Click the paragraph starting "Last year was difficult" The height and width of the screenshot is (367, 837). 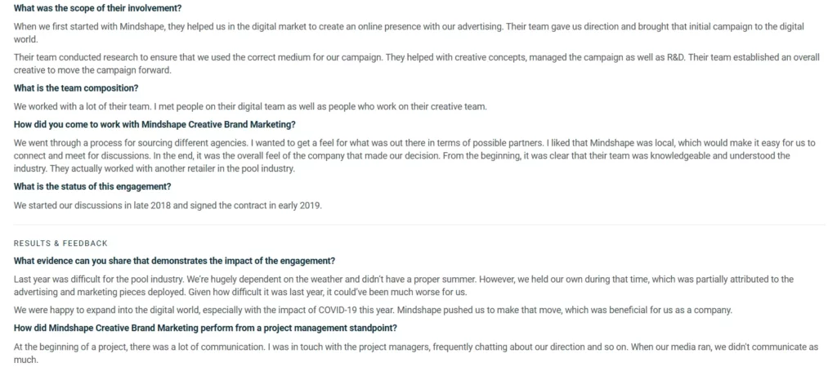point(404,285)
